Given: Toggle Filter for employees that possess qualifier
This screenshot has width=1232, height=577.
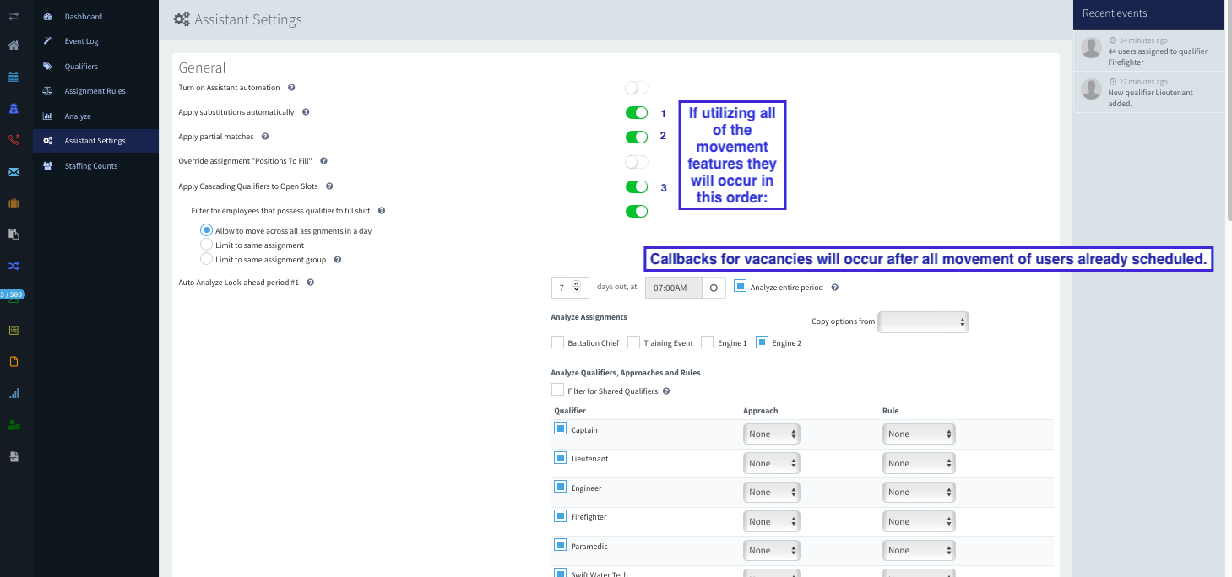Looking at the screenshot, I should click(x=637, y=211).
